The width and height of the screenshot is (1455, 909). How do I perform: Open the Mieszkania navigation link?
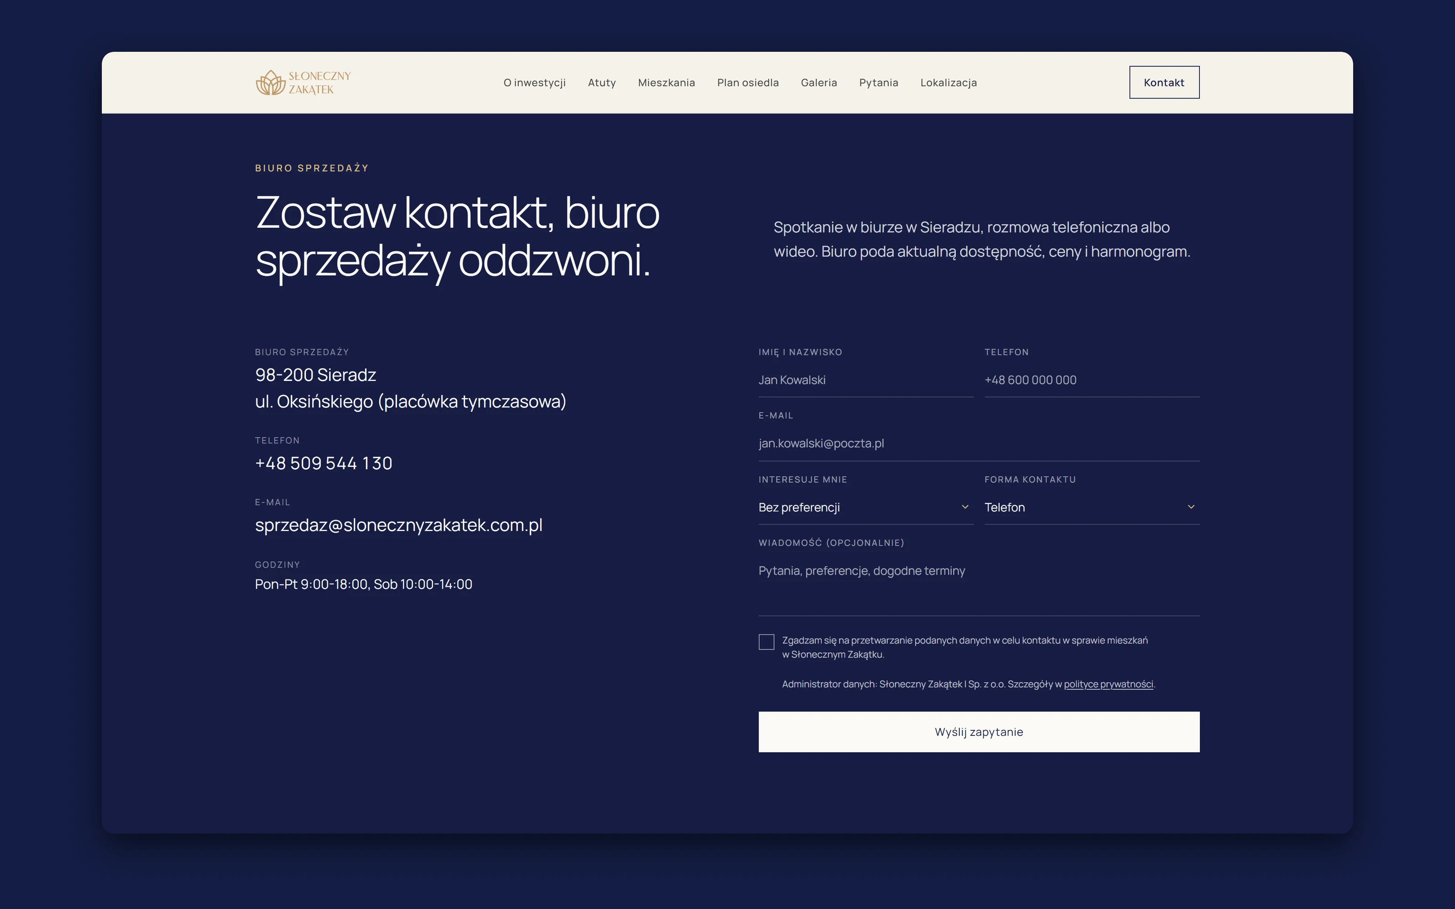(666, 82)
